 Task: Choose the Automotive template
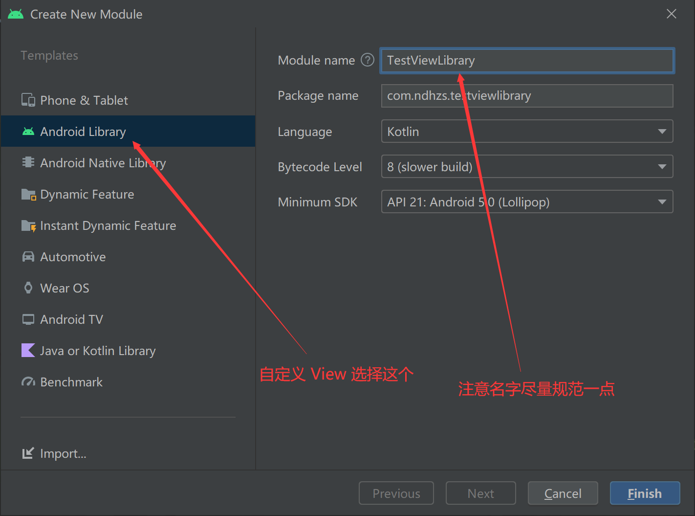click(x=128, y=257)
